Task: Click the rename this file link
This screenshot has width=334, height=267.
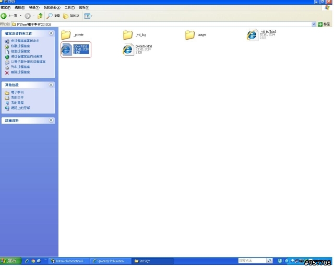Action: coord(25,41)
